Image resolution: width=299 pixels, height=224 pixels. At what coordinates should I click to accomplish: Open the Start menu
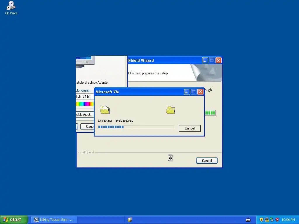click(14, 220)
